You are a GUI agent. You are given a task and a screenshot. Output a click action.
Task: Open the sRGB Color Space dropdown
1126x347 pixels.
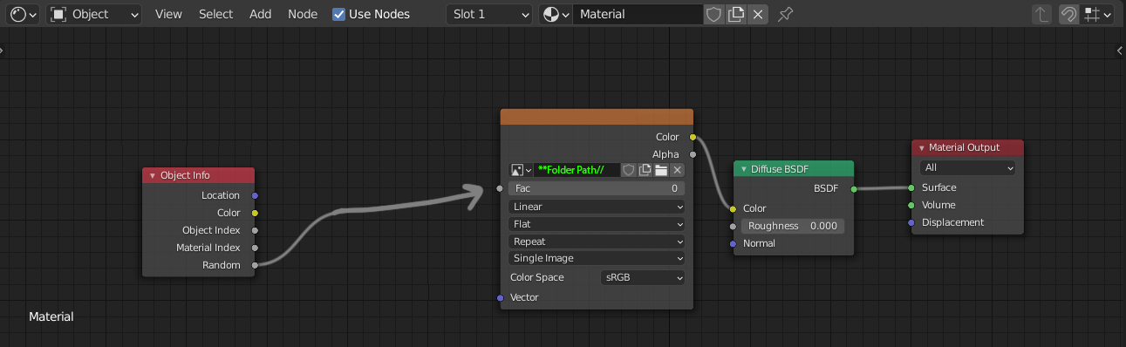point(643,277)
